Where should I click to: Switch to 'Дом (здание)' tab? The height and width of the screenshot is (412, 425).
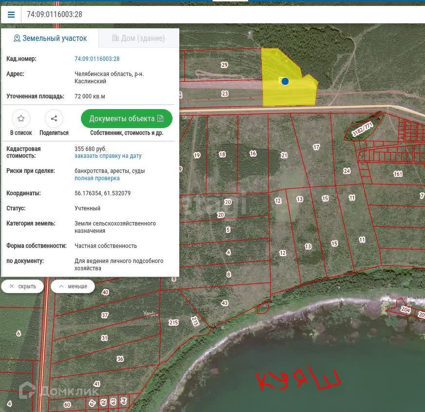(138, 38)
